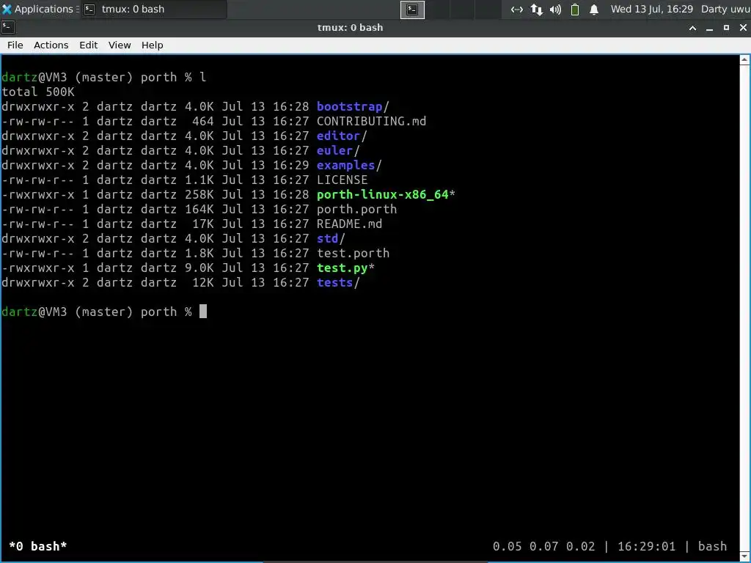This screenshot has height=563, width=751.
Task: Open the Darty user menu
Action: [x=725, y=9]
